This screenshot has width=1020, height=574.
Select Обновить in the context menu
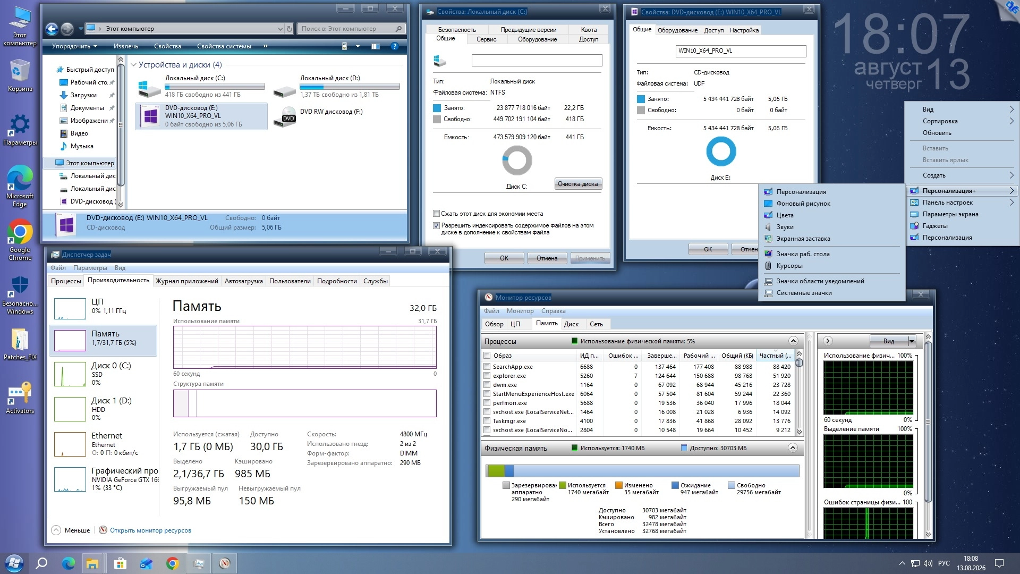click(x=937, y=133)
